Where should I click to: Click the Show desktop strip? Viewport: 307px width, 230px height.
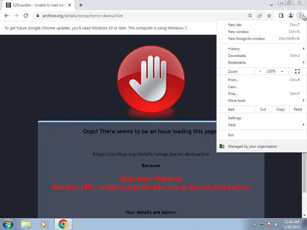[x=305, y=224]
